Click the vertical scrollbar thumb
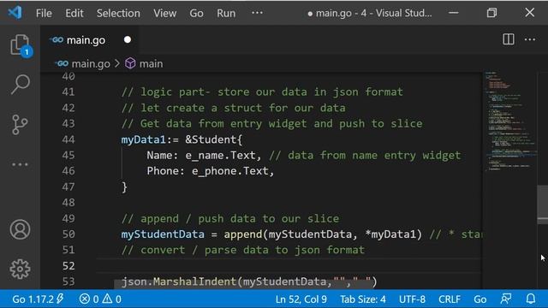548x308 pixels. (542, 204)
